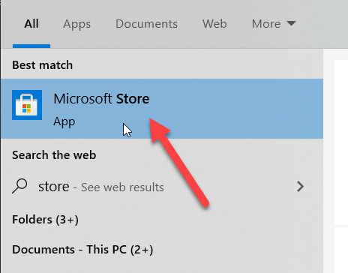348x273 pixels.
Task: Open the Microsoft Store app icon
Action: coord(27,105)
